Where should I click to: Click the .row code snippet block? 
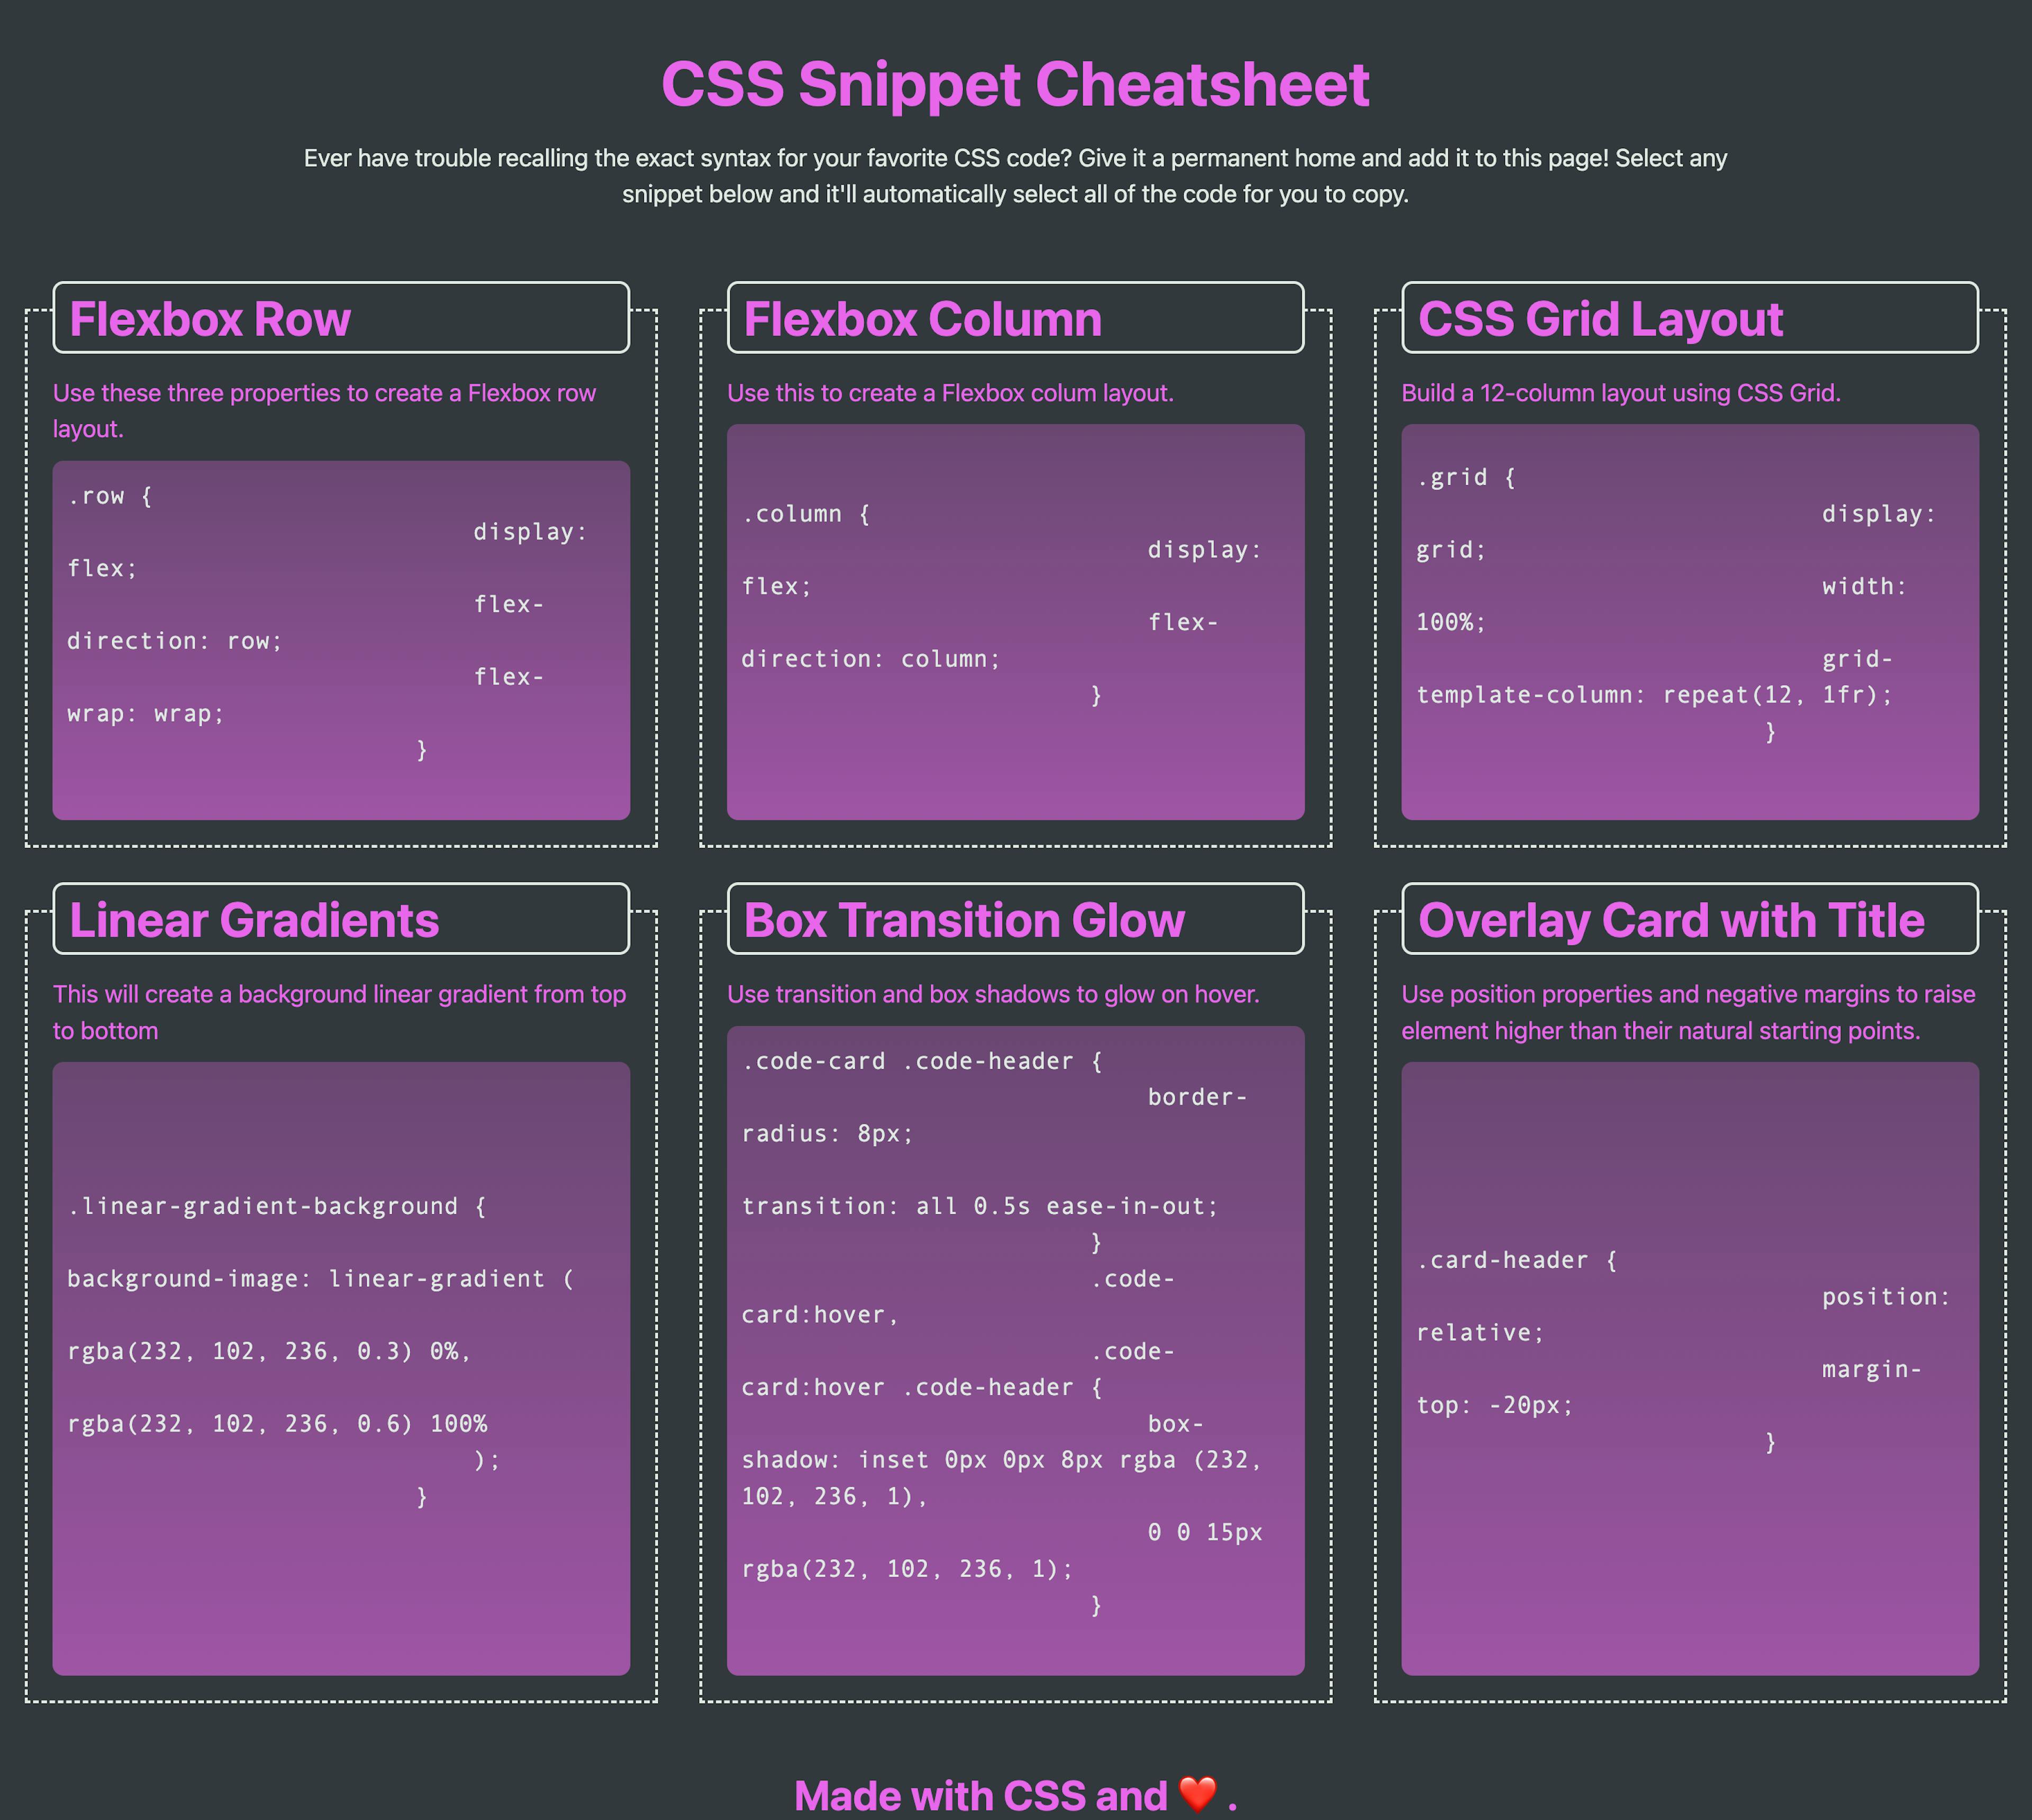click(341, 640)
